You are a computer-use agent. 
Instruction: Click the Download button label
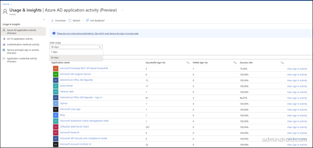[60, 20]
